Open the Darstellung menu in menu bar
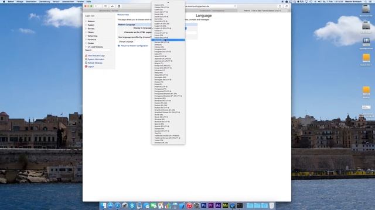Screen dimensions: 375x210 [45, 1]
